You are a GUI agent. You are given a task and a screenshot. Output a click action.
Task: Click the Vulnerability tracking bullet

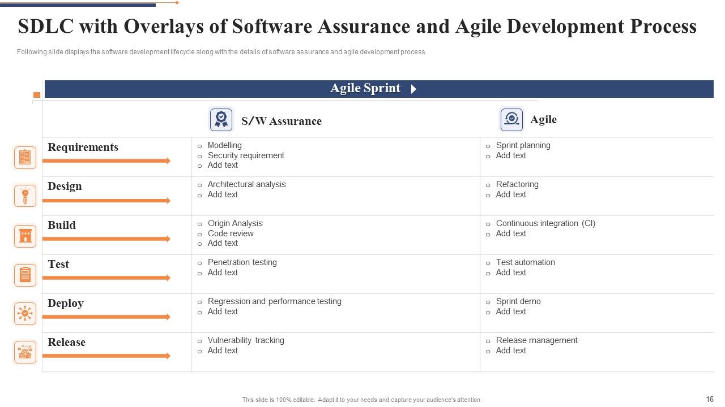(x=246, y=340)
